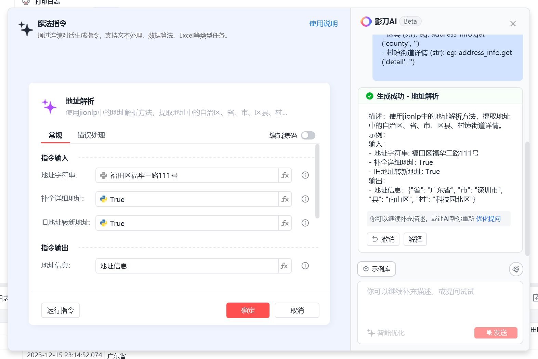Click the 运行指令 button
Viewport: 538px width, 359px height.
[61, 310]
